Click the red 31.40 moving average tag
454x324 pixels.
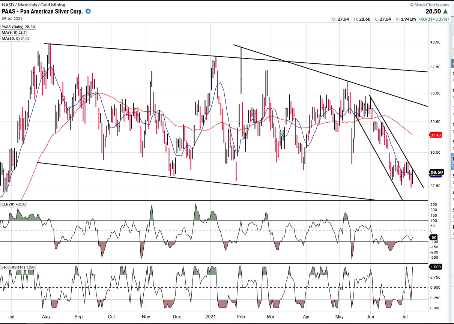pos(437,135)
